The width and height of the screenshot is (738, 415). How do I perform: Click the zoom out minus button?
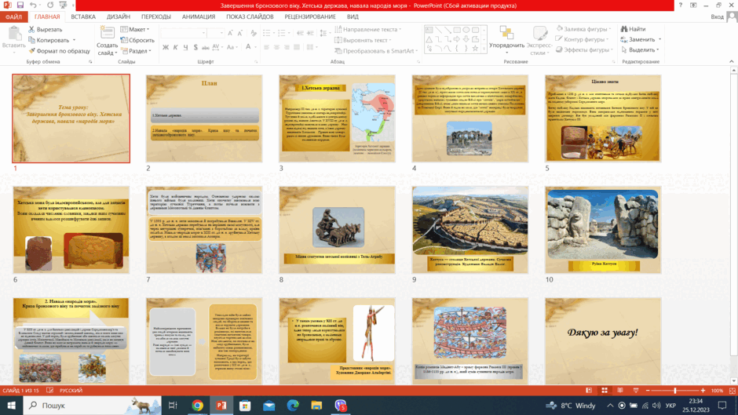click(648, 391)
